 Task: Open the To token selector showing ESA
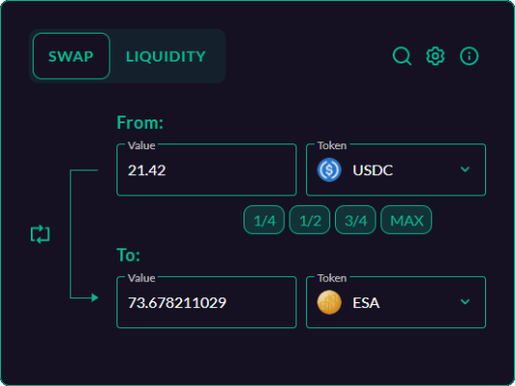[396, 302]
